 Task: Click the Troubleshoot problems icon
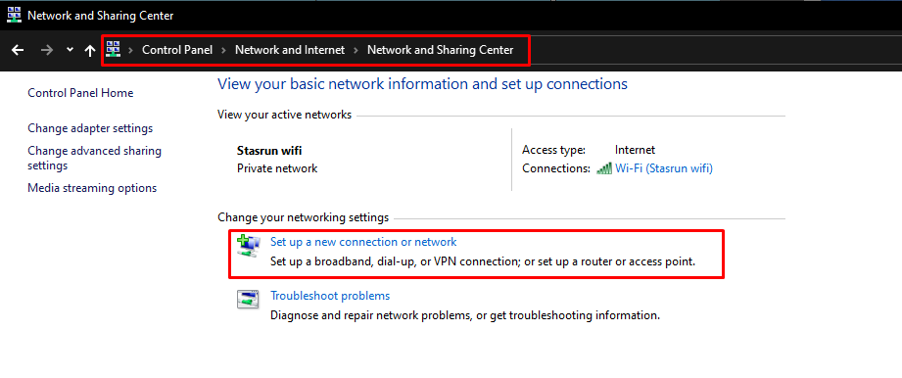(248, 300)
